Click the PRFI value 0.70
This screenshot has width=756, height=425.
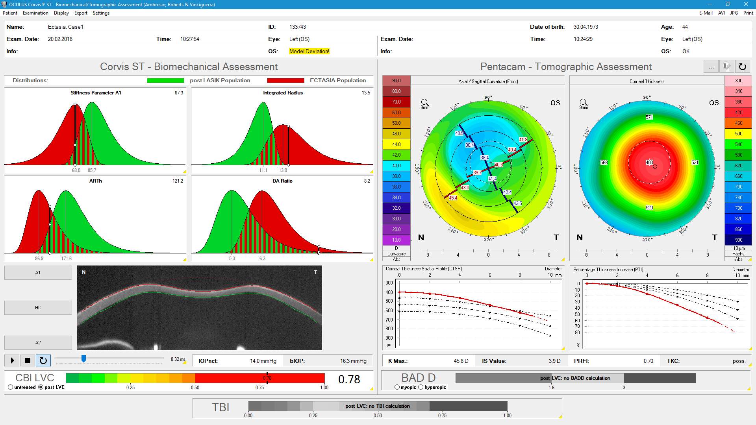click(649, 361)
